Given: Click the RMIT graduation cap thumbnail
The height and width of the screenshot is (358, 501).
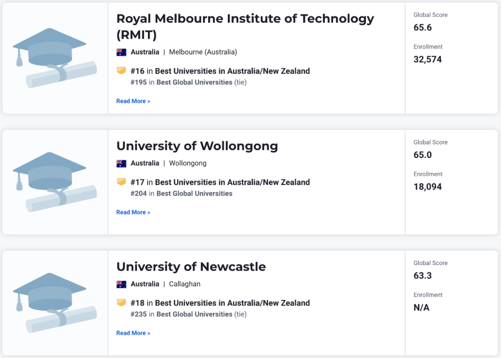Looking at the screenshot, I should (55, 58).
